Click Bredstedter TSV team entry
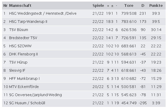Viewport: 168px width, 109px height. 23,38
